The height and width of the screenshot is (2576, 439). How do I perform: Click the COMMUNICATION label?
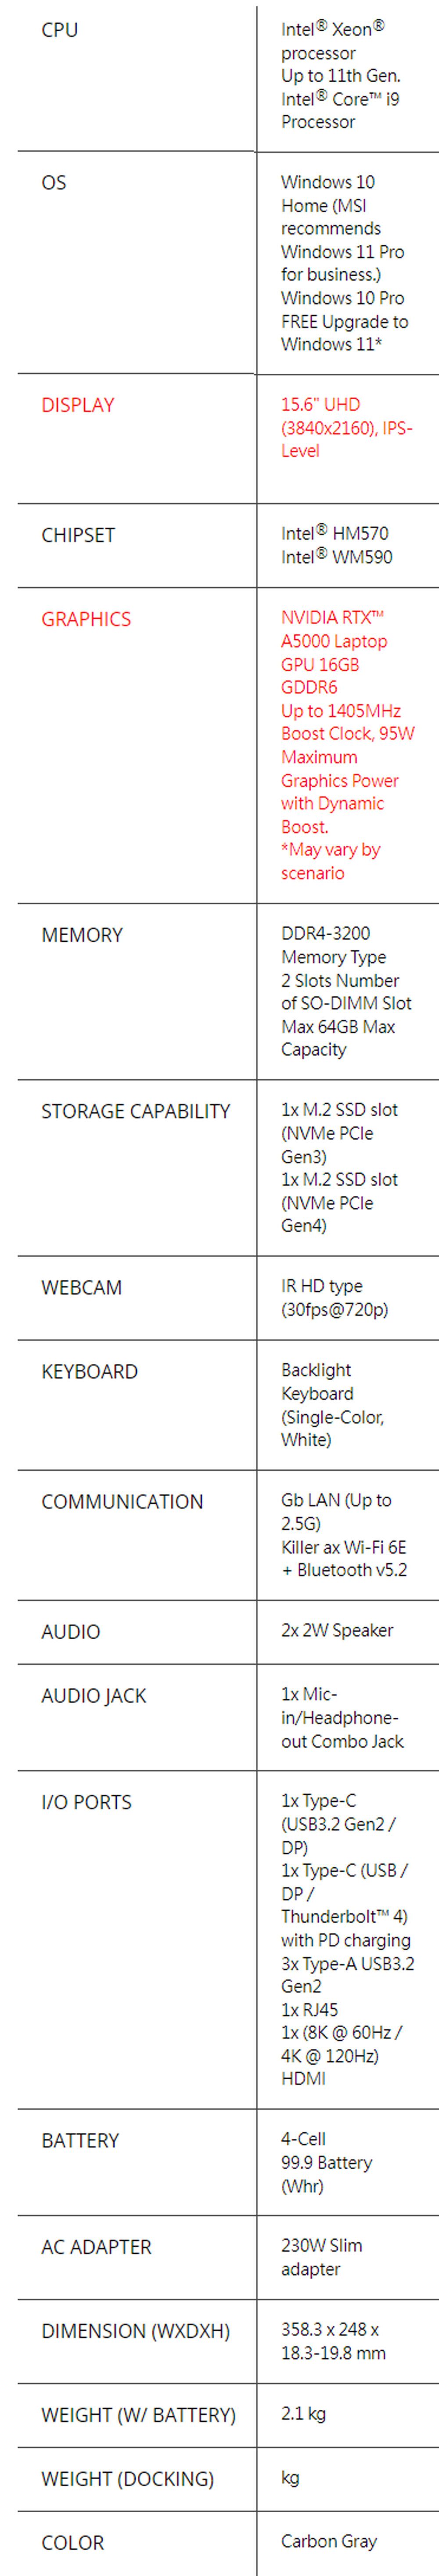(x=122, y=1501)
